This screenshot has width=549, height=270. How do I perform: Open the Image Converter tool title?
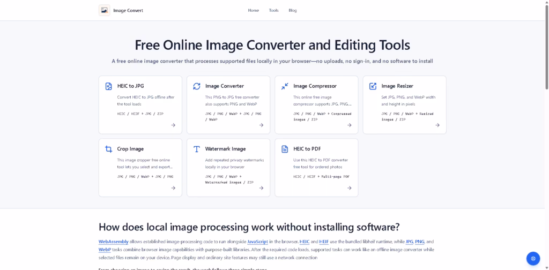coord(225,86)
